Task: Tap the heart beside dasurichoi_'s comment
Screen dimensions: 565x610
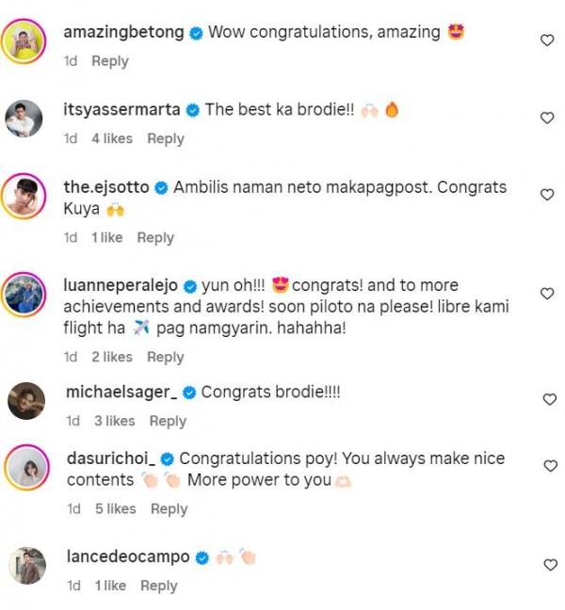Action: click(x=550, y=466)
